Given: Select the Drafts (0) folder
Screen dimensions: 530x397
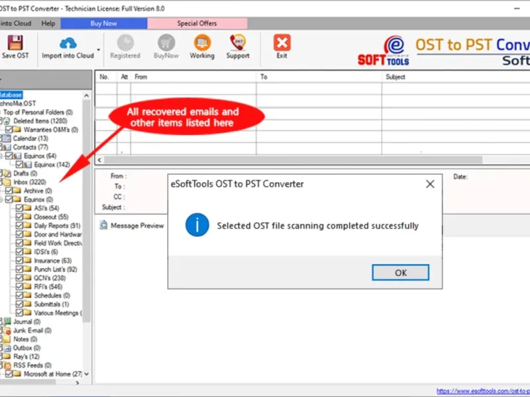Looking at the screenshot, I should point(25,173).
